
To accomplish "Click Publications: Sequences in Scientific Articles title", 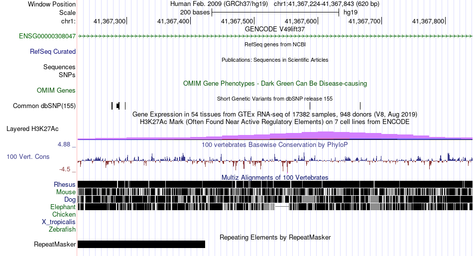I will pyautogui.click(x=275, y=60).
